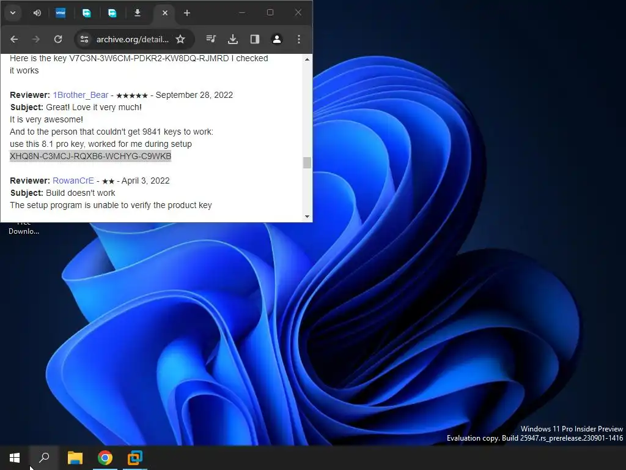
Task: Open the Chrome profile icon
Action: pos(277,39)
